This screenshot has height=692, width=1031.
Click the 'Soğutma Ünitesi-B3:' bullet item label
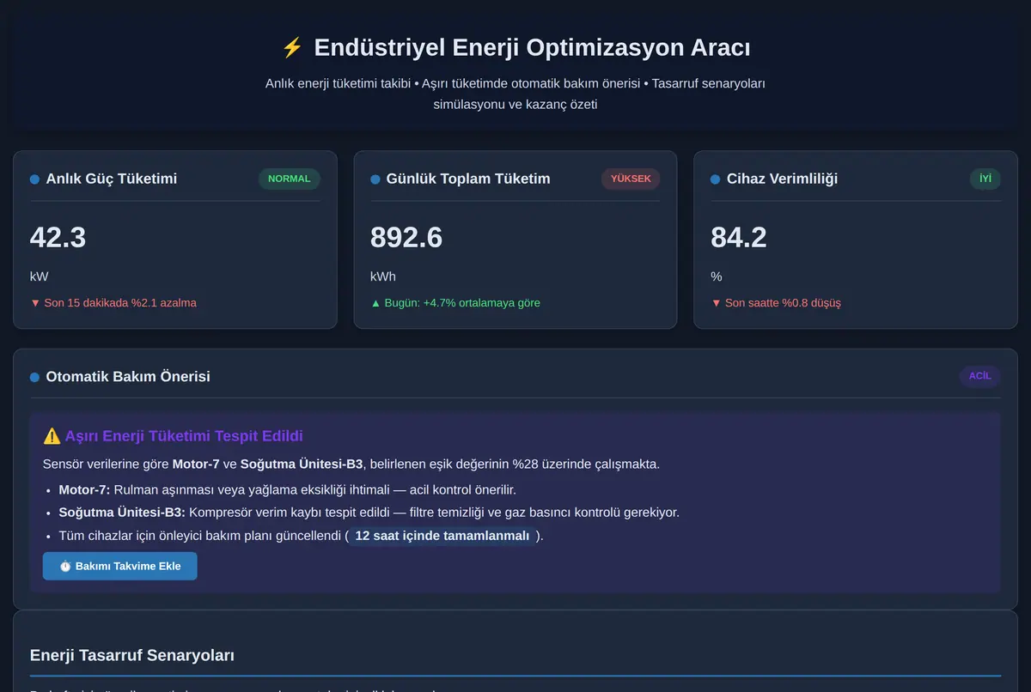click(x=122, y=513)
